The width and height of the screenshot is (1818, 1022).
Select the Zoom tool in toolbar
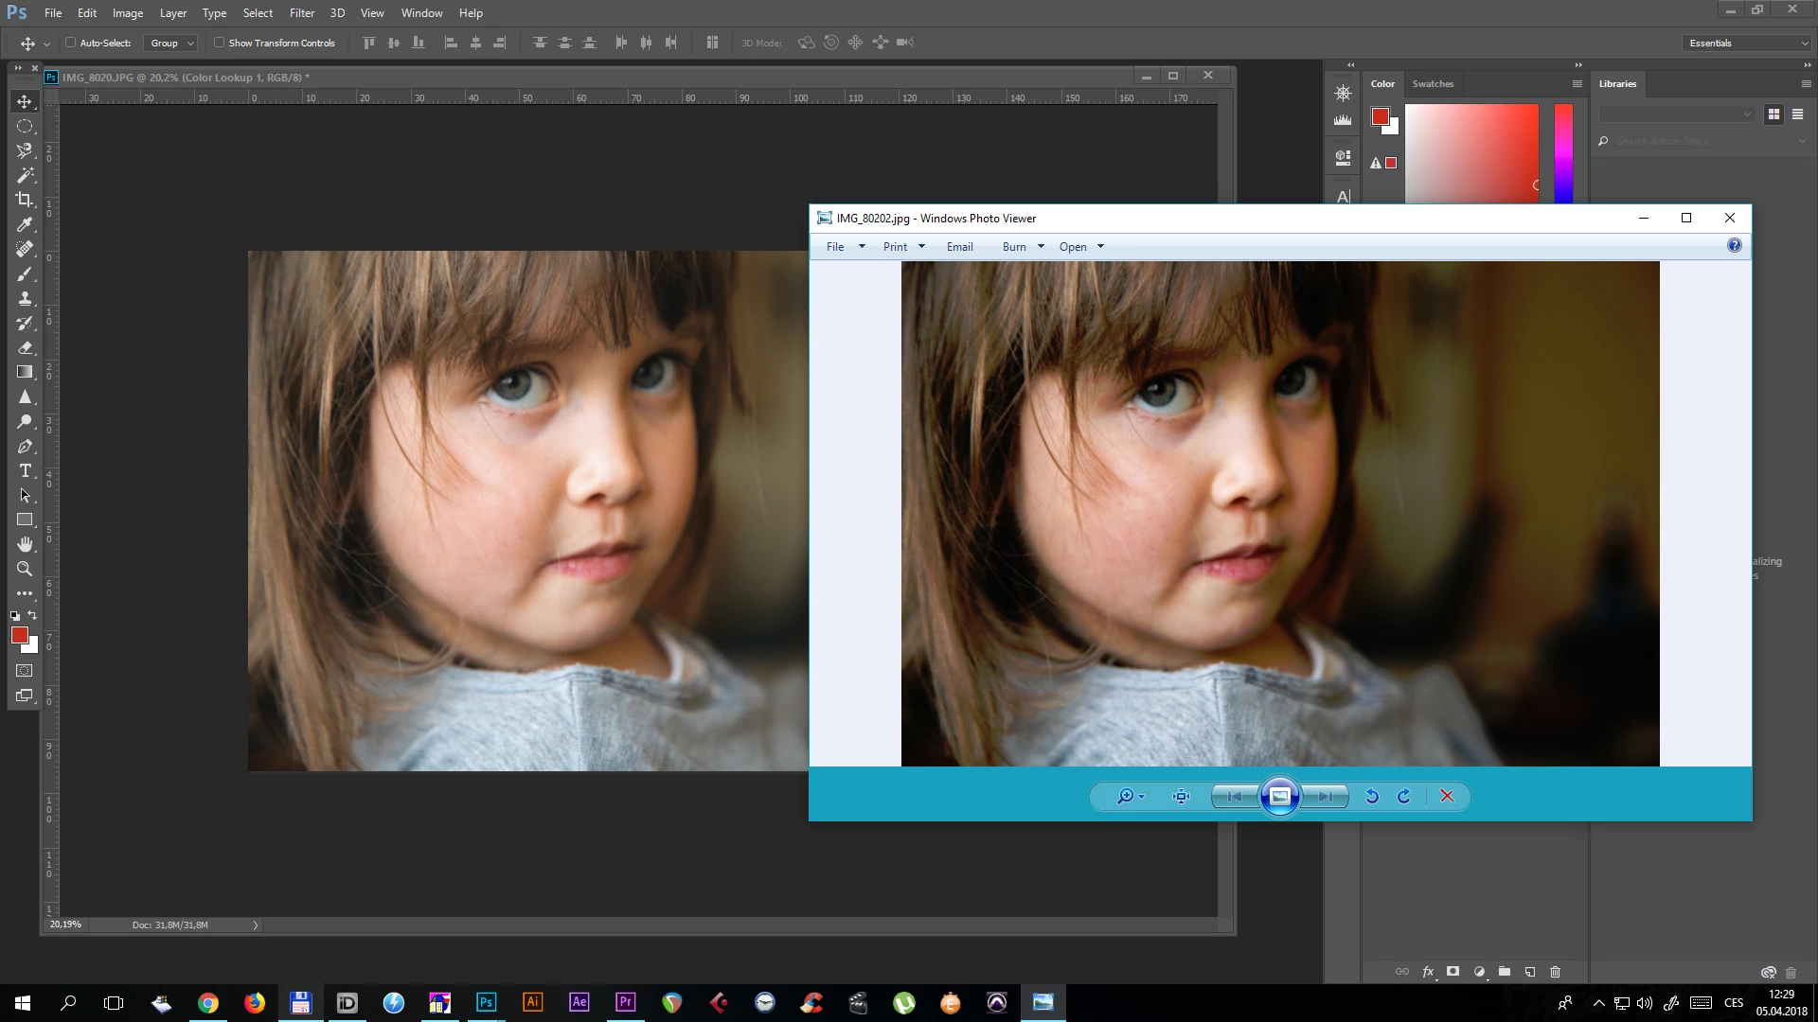click(25, 569)
